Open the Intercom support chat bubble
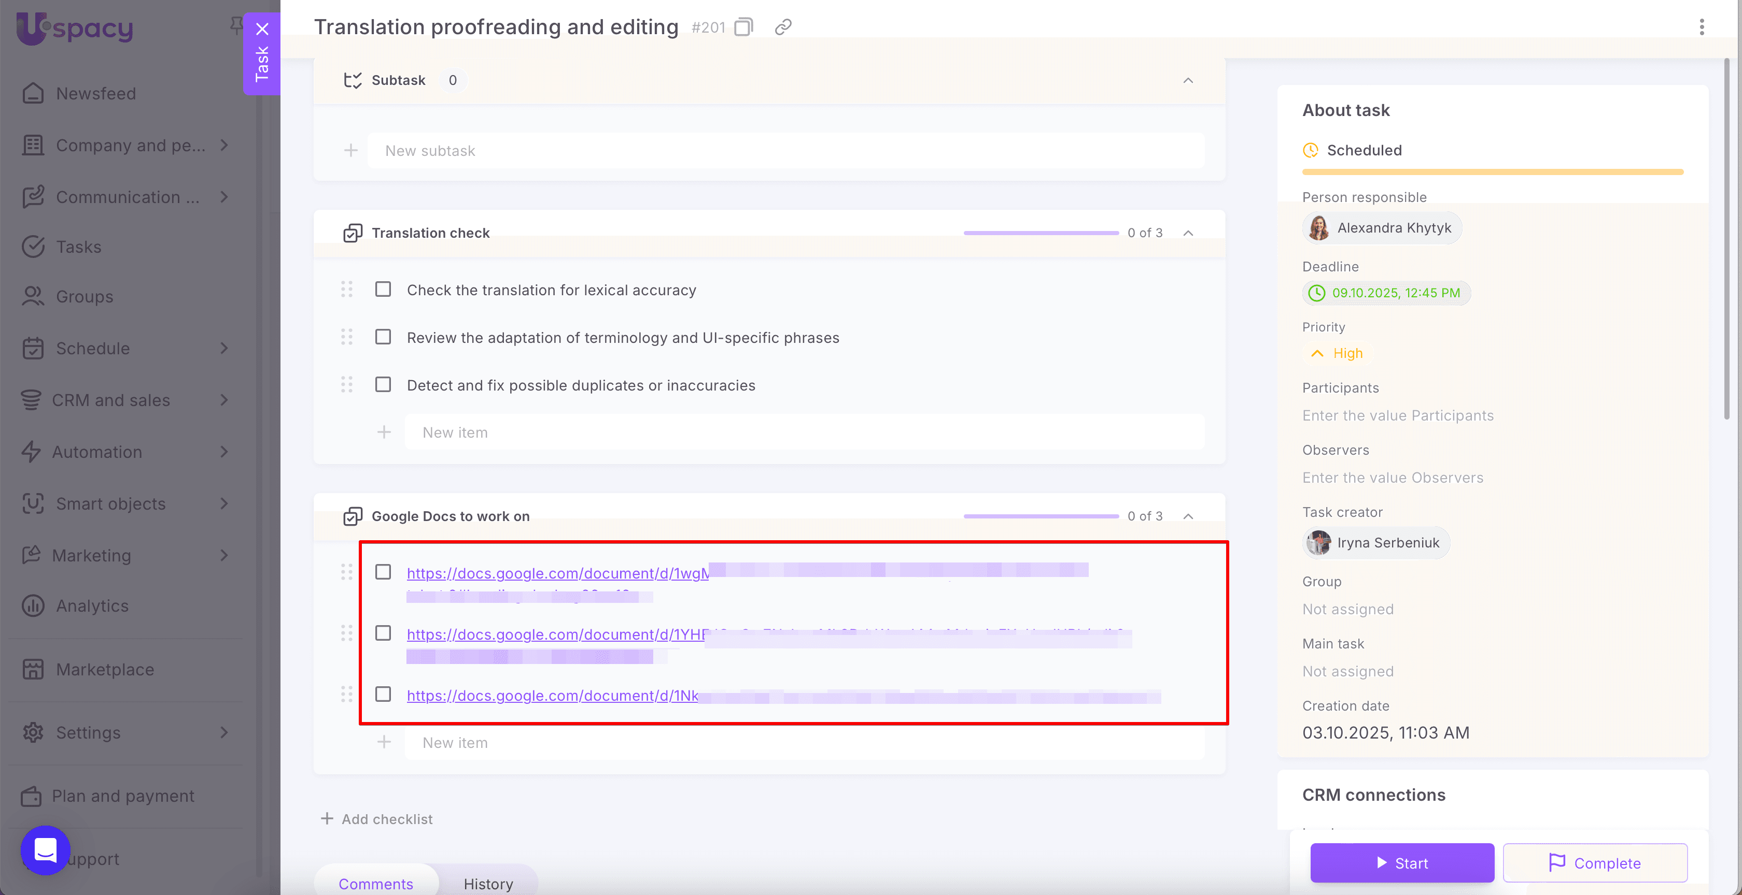1742x895 pixels. pos(45,850)
